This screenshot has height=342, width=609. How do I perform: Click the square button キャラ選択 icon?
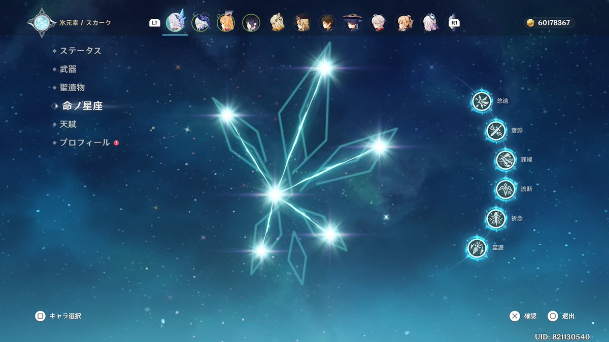40,316
